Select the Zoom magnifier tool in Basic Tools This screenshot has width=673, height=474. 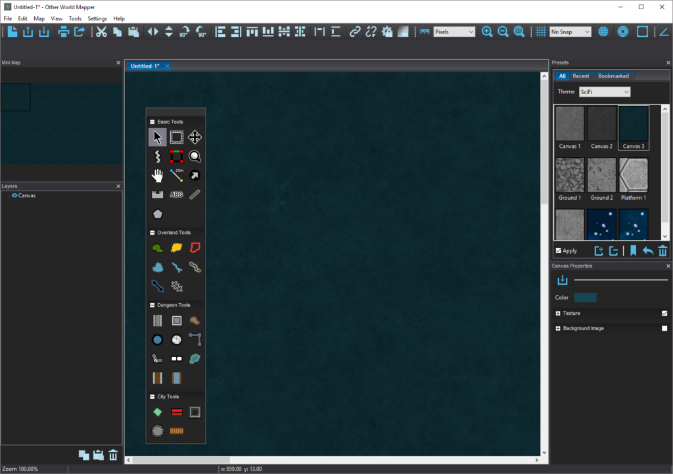click(x=195, y=156)
